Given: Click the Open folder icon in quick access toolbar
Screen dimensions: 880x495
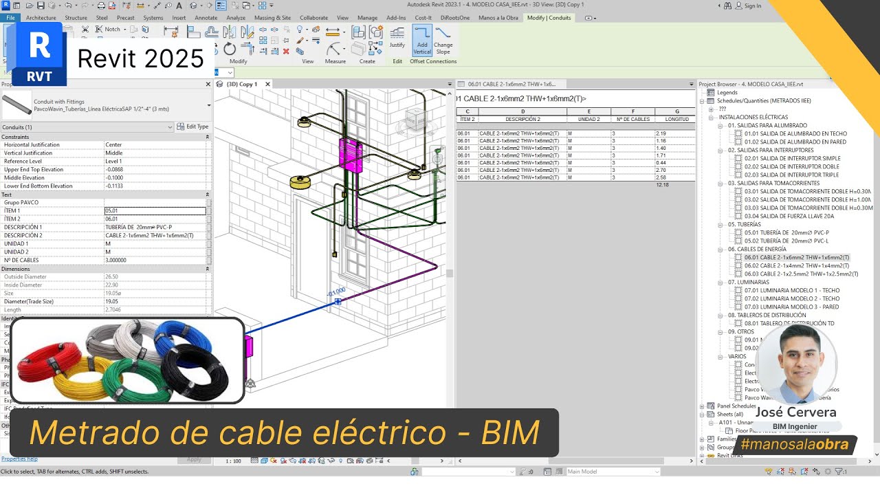Looking at the screenshot, I should (x=30, y=5).
